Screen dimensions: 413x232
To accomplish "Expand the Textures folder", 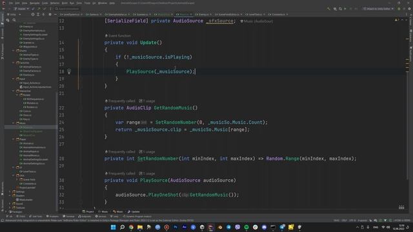I will (10, 208).
